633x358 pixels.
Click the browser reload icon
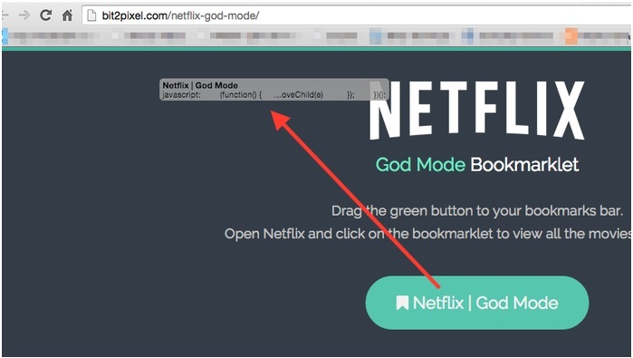point(45,15)
